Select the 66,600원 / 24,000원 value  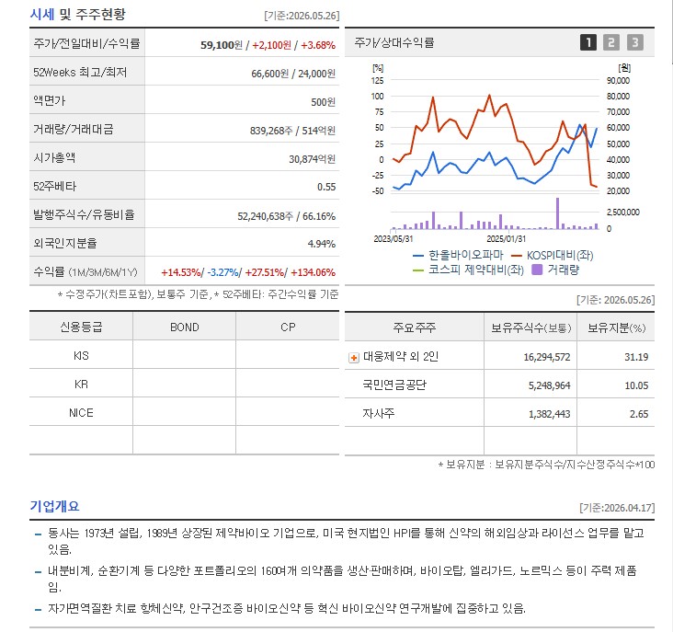[x=293, y=74]
